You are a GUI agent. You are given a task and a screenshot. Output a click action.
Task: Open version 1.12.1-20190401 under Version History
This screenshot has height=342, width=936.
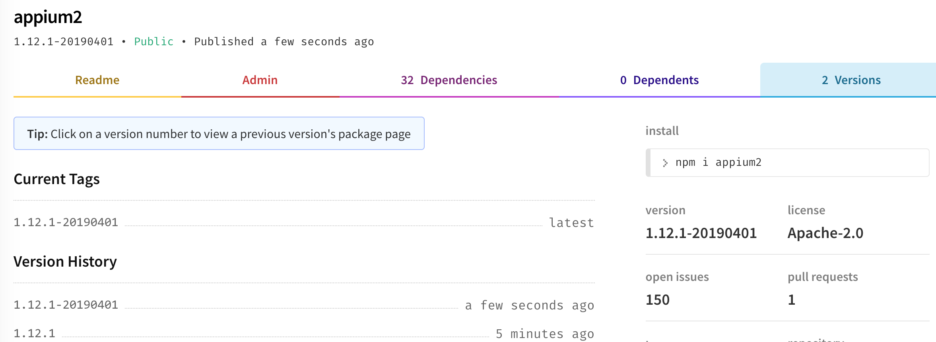[x=66, y=305]
